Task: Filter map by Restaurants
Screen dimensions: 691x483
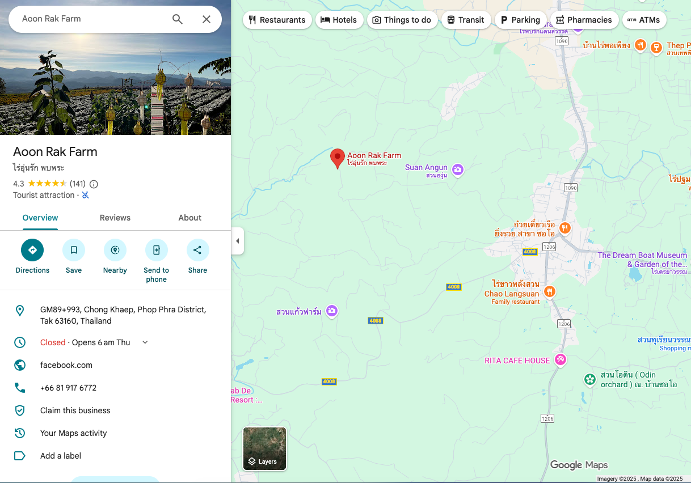Action: (277, 20)
